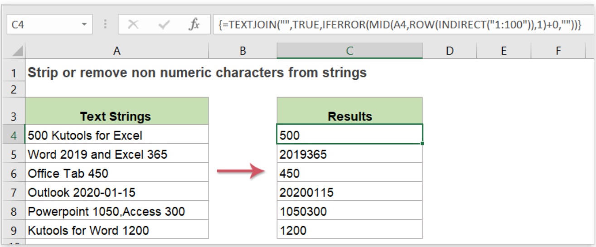Click the 'Results' header cell
The width and height of the screenshot is (596, 247).
coord(349,111)
